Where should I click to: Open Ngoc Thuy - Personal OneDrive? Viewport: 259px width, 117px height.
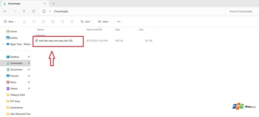(x=20, y=44)
